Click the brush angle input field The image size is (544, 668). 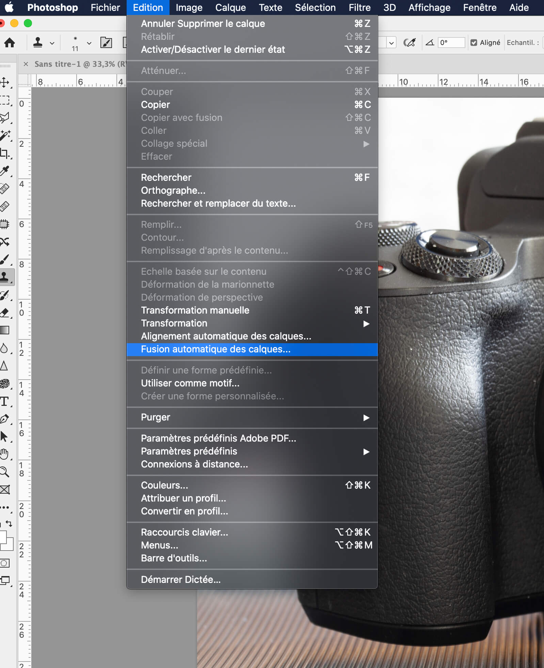[x=451, y=43]
